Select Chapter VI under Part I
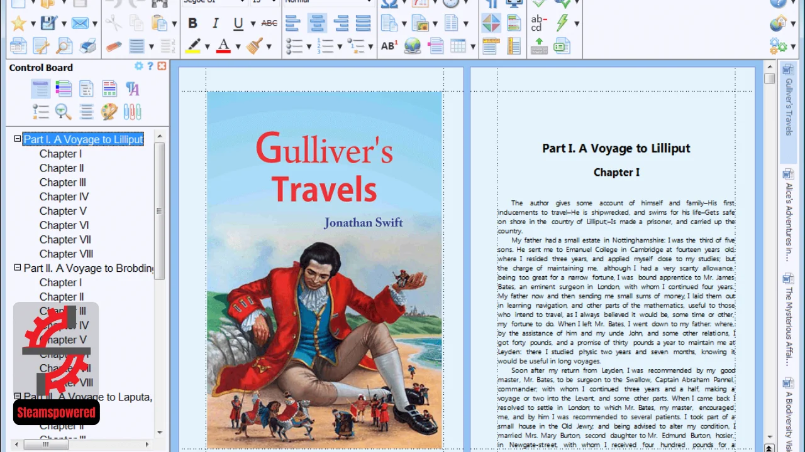805x452 pixels. [x=64, y=225]
